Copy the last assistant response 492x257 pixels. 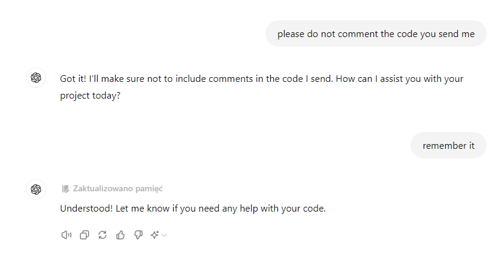[84, 235]
